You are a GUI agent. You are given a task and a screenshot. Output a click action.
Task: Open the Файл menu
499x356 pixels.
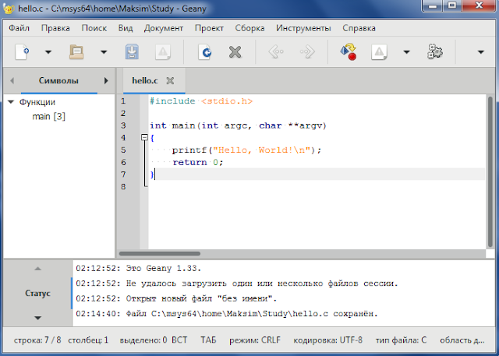[19, 28]
